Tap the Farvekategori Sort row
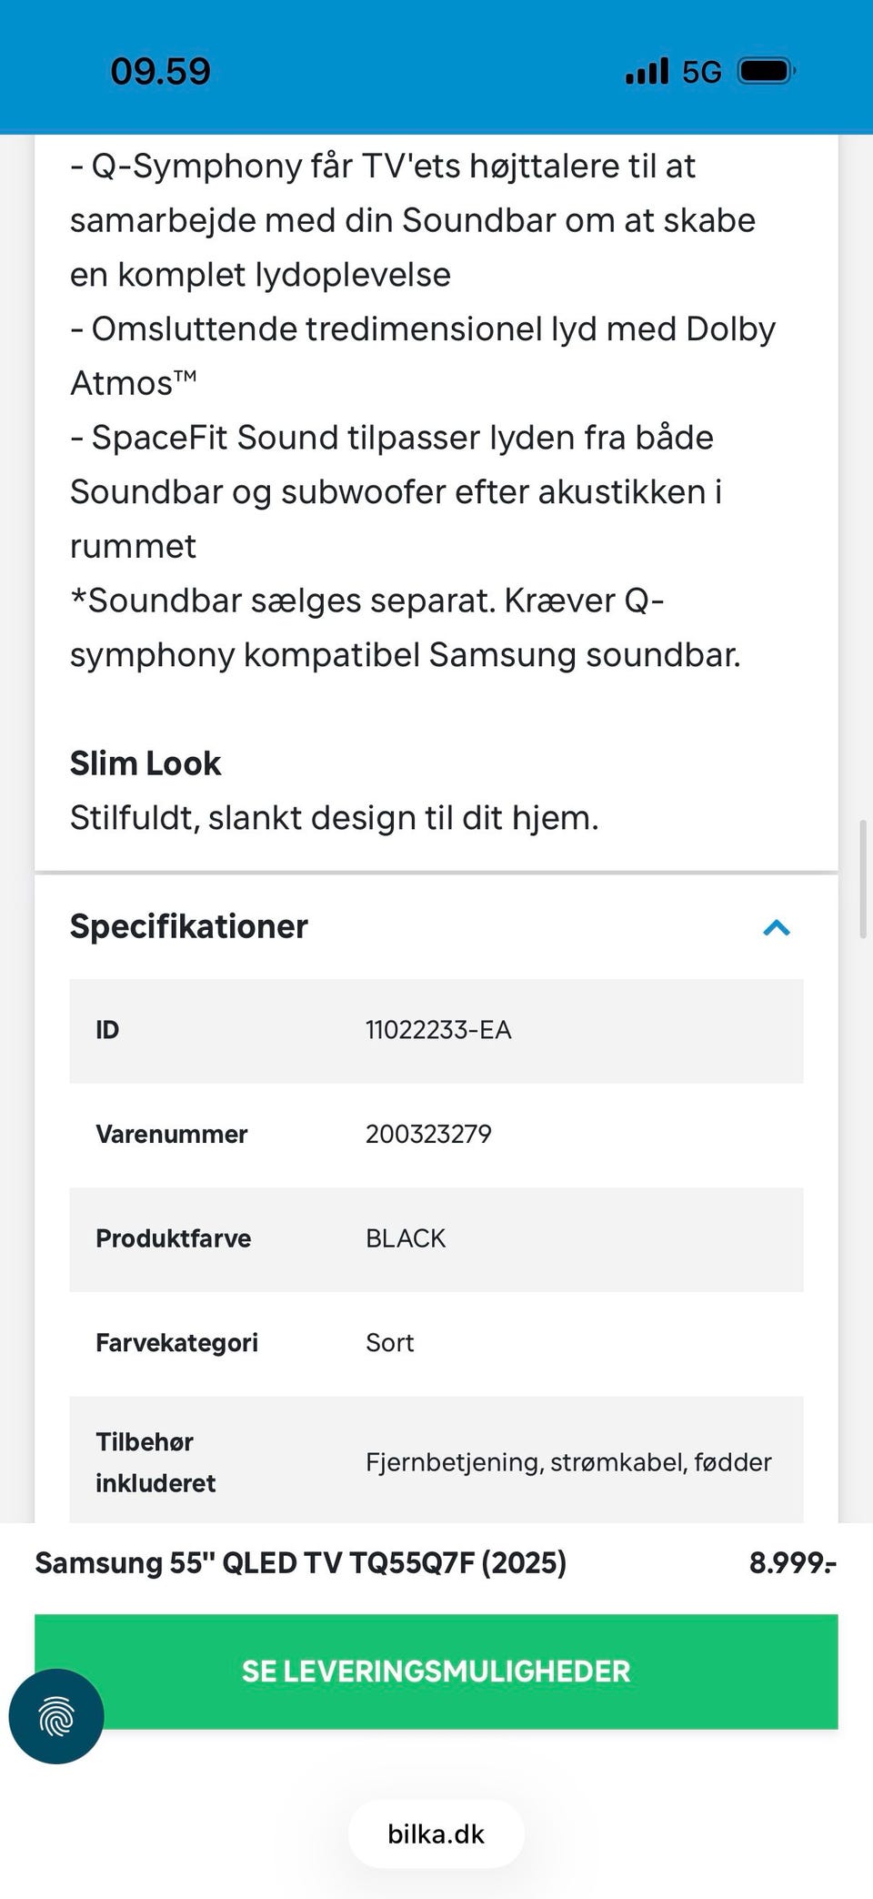 [x=436, y=1343]
